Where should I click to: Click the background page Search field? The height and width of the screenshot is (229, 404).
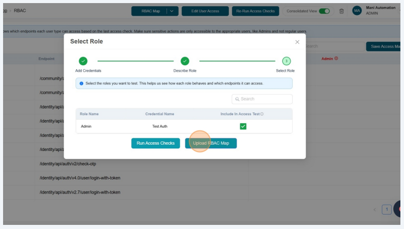334,46
